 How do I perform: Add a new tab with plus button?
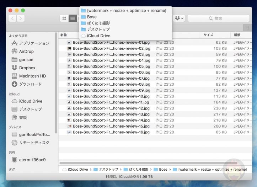coord(248,28)
